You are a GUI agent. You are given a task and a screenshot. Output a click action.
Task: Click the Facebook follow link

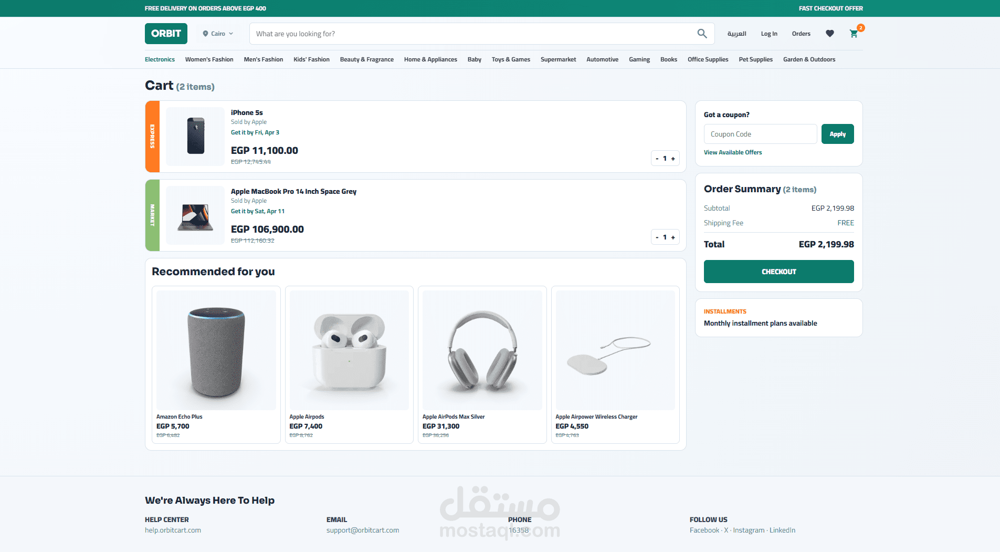pyautogui.click(x=704, y=530)
